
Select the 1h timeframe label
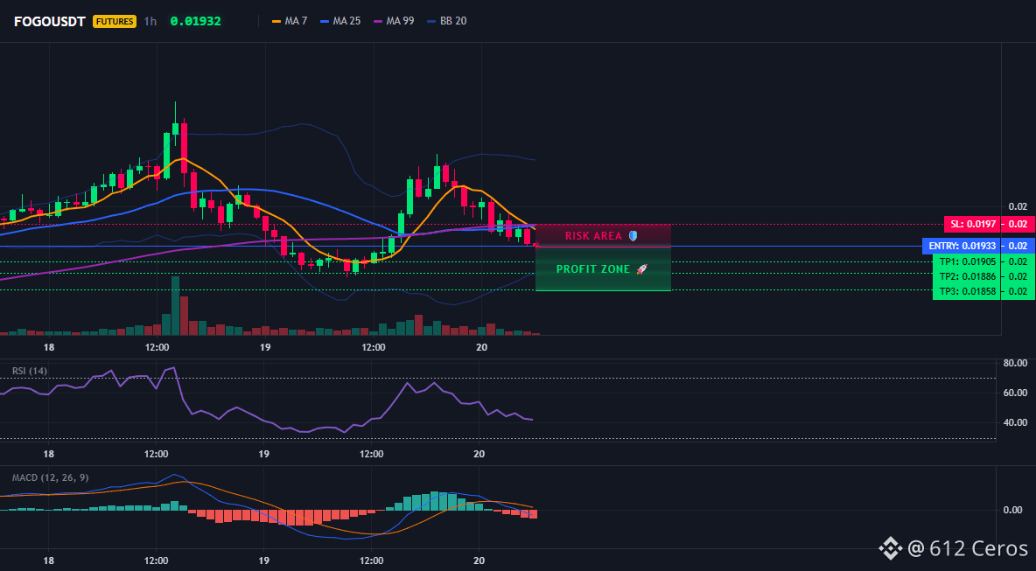(x=150, y=21)
